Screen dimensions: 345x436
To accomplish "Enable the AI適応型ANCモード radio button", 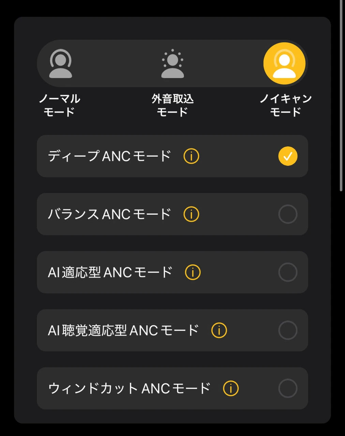I will click(x=288, y=272).
